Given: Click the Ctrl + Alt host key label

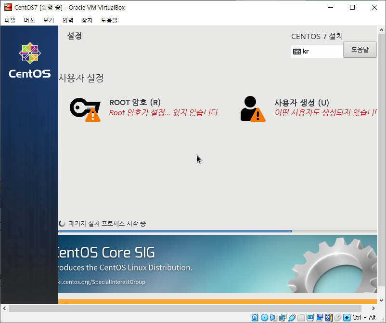Looking at the screenshot, I should pos(364,317).
